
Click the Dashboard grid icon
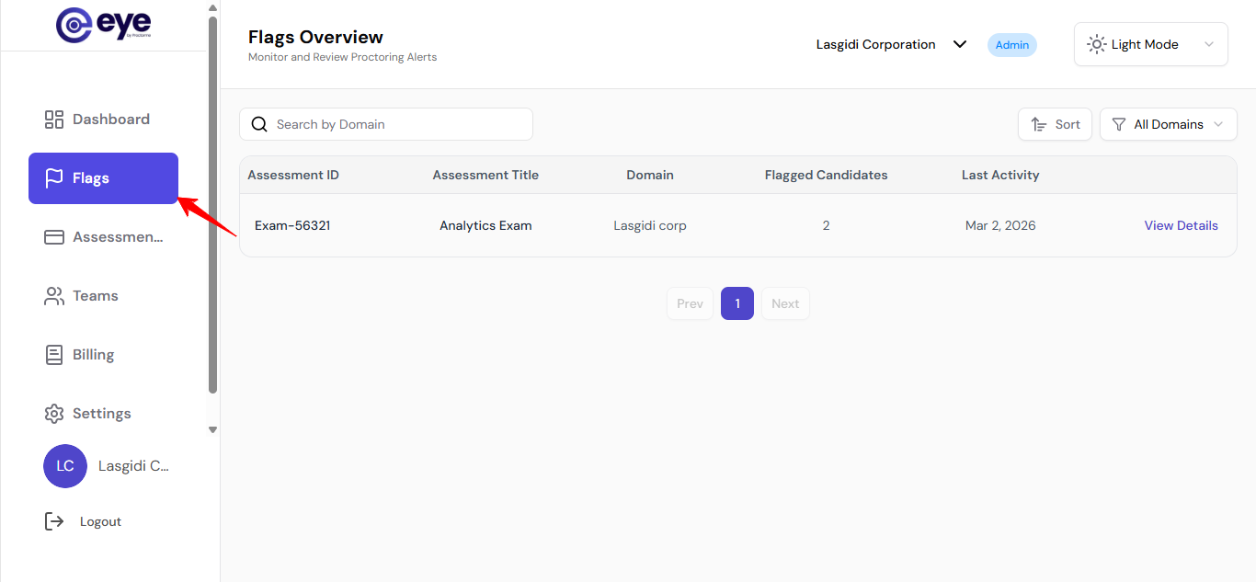(54, 120)
